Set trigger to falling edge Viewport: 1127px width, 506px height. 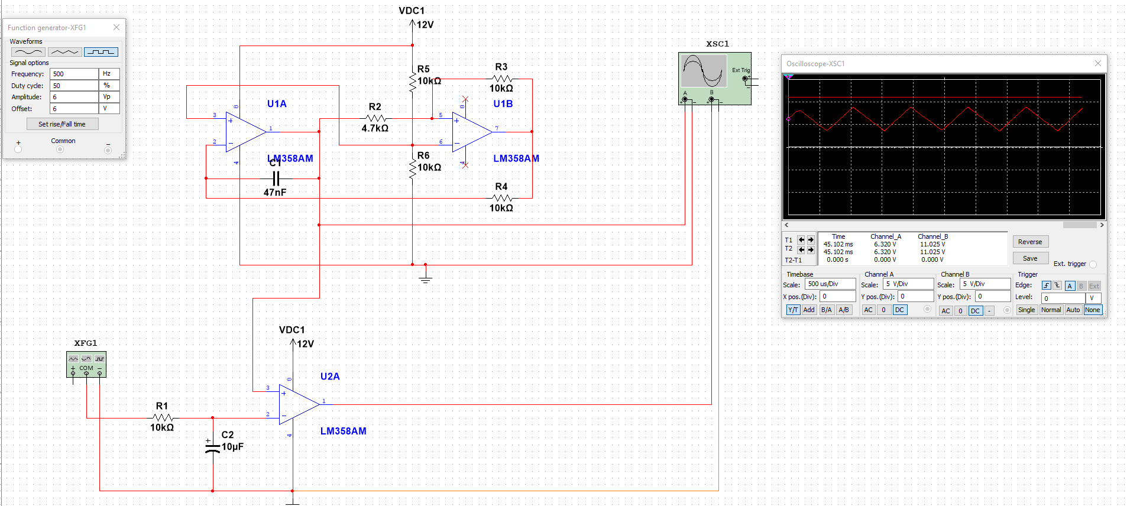point(1057,286)
